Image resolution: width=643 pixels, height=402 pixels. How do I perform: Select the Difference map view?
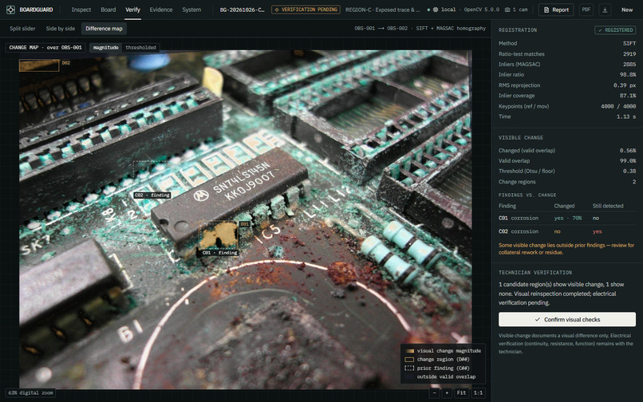[104, 29]
